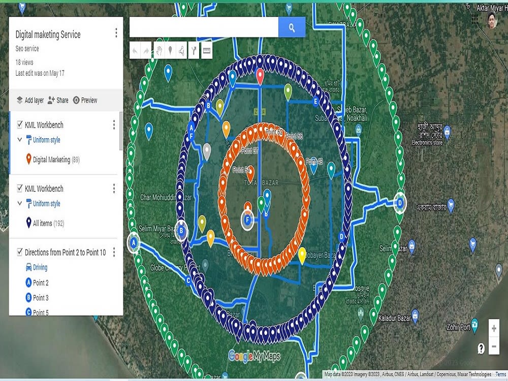The width and height of the screenshot is (508, 381).
Task: Select the Add marker tool
Action: [x=170, y=50]
